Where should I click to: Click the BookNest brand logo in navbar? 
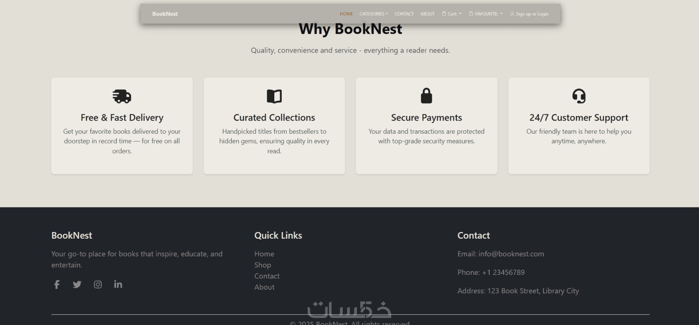(165, 14)
